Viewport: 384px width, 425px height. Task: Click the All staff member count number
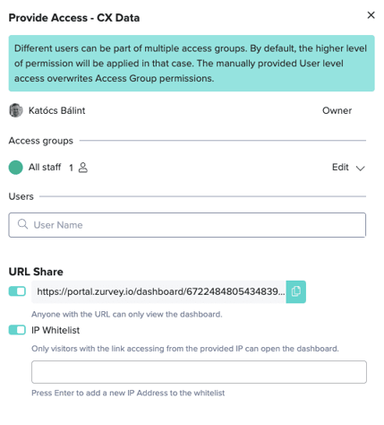pyautogui.click(x=71, y=168)
